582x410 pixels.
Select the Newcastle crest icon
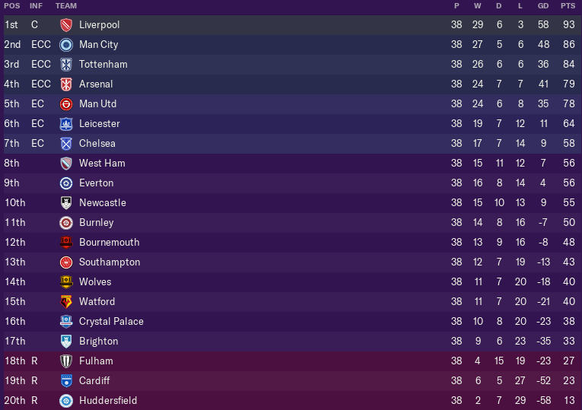tap(66, 203)
